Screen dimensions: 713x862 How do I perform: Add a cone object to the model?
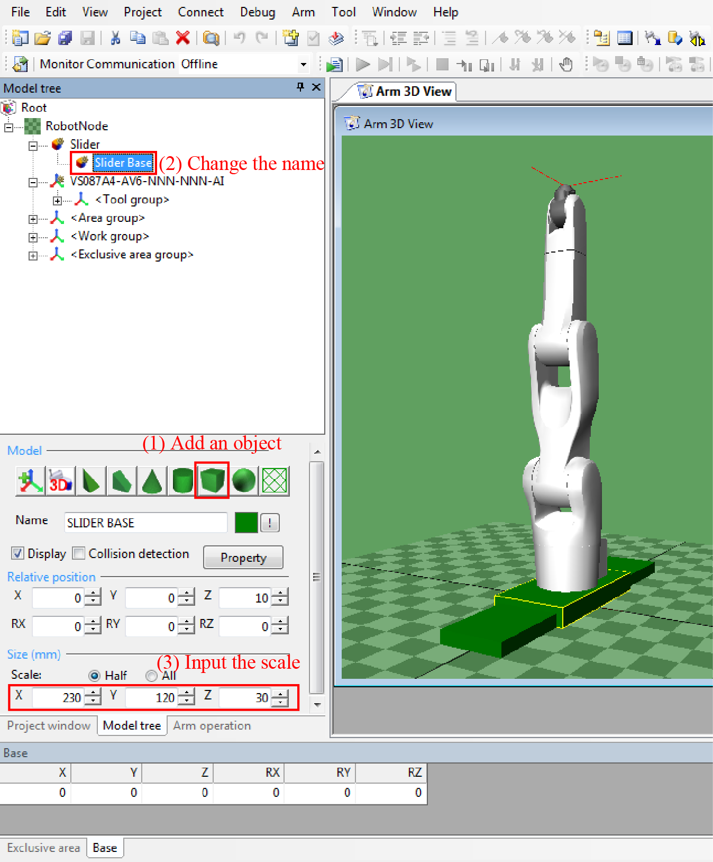[152, 481]
